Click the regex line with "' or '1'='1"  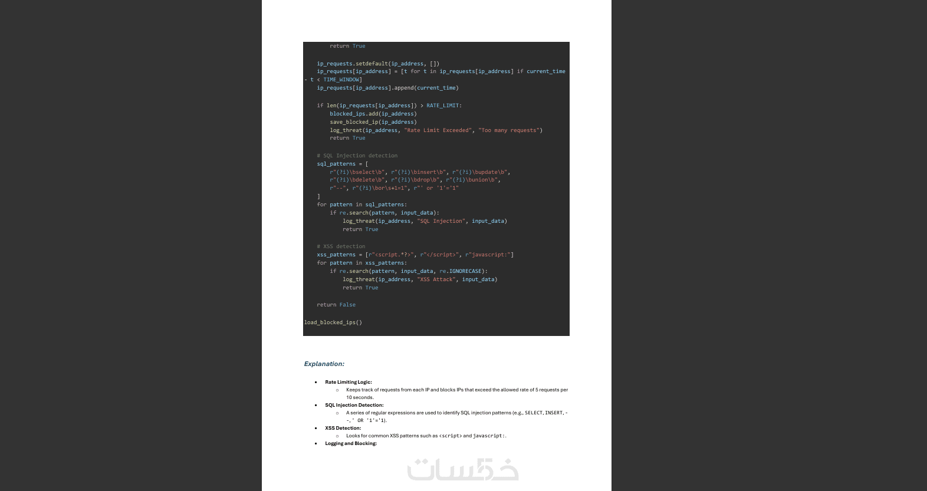pos(394,188)
